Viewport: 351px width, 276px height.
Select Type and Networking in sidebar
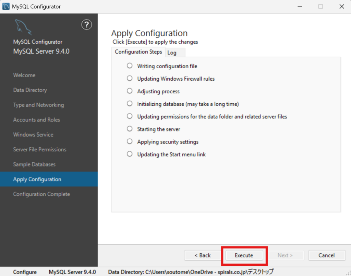point(38,105)
